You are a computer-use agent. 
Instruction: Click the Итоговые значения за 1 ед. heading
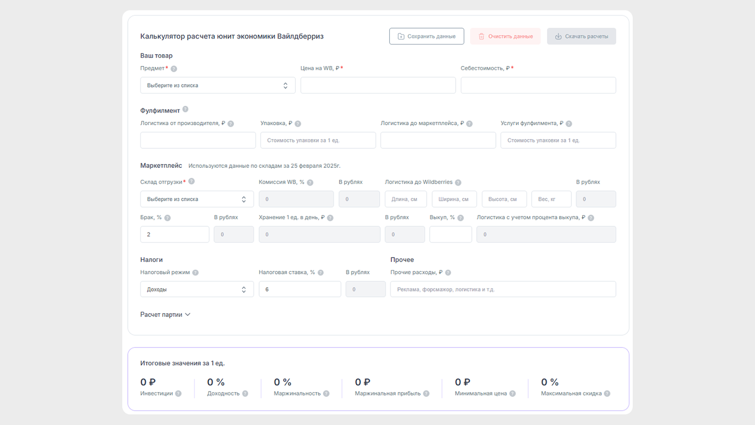[x=183, y=363]
